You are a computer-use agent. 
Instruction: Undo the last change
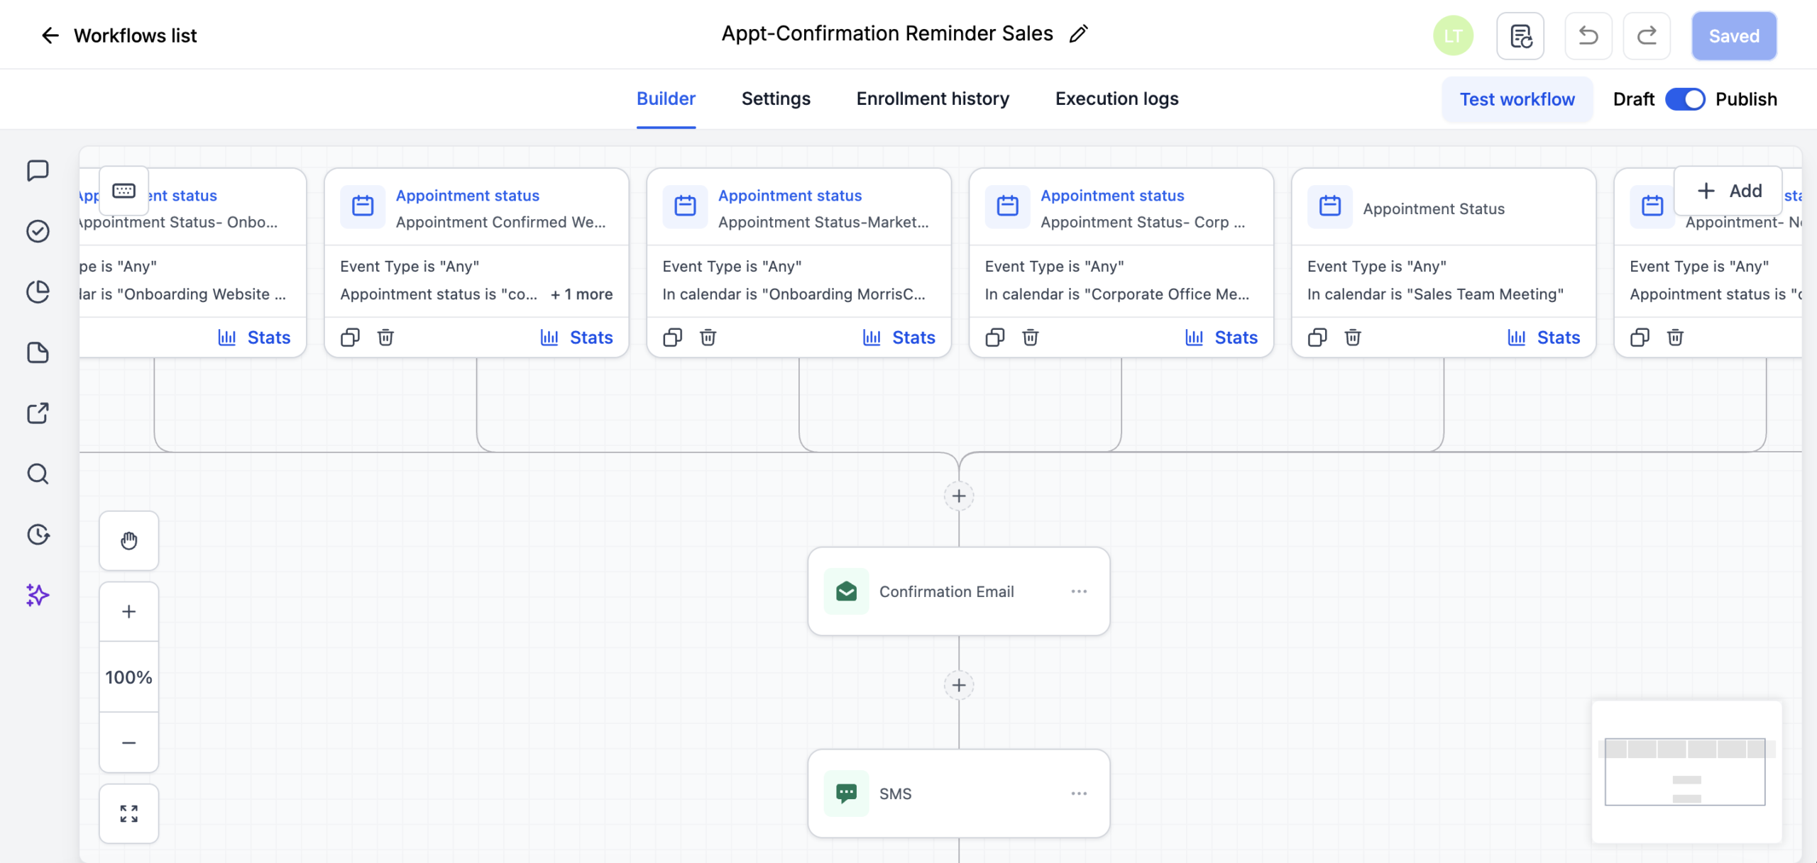click(1588, 35)
